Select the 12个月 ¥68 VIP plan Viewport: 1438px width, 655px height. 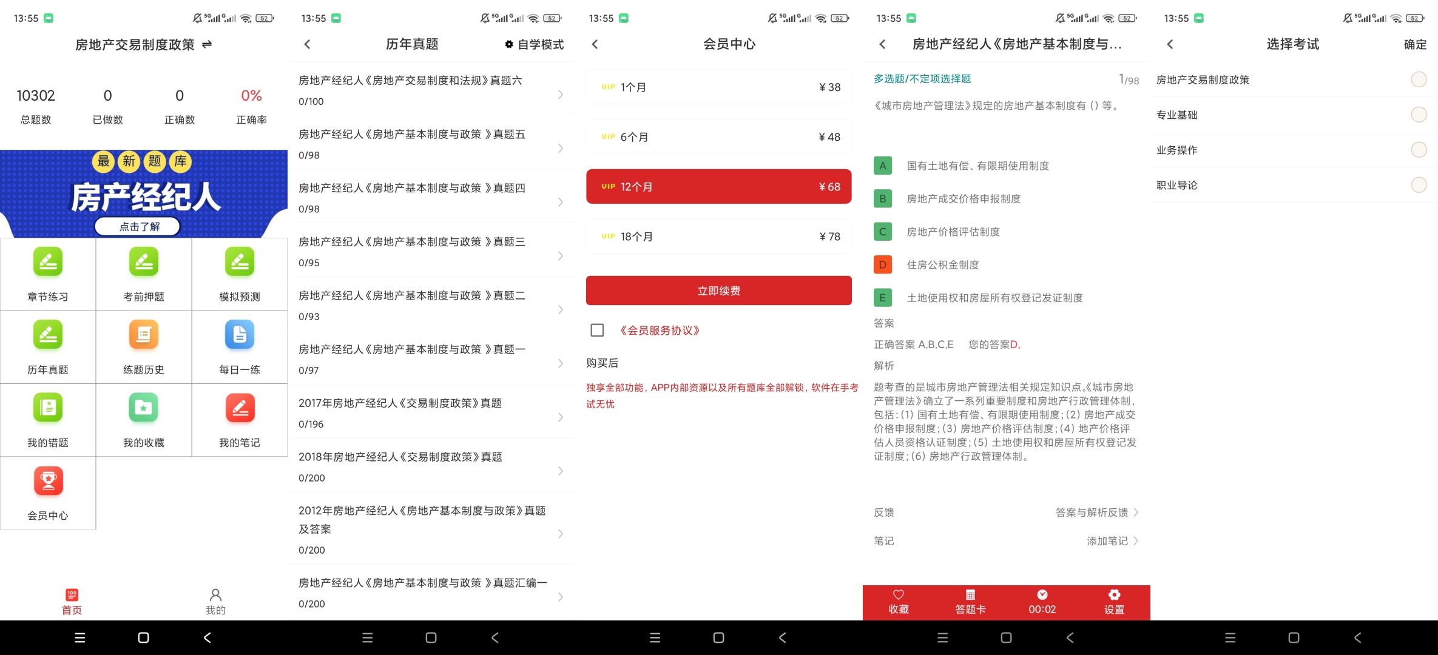click(x=718, y=186)
